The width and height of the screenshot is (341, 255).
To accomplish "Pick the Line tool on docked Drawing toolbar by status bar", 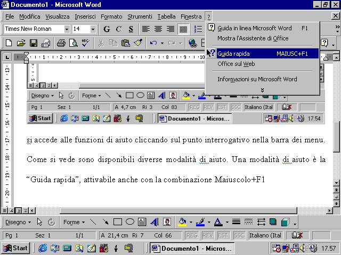I will click(93, 222).
